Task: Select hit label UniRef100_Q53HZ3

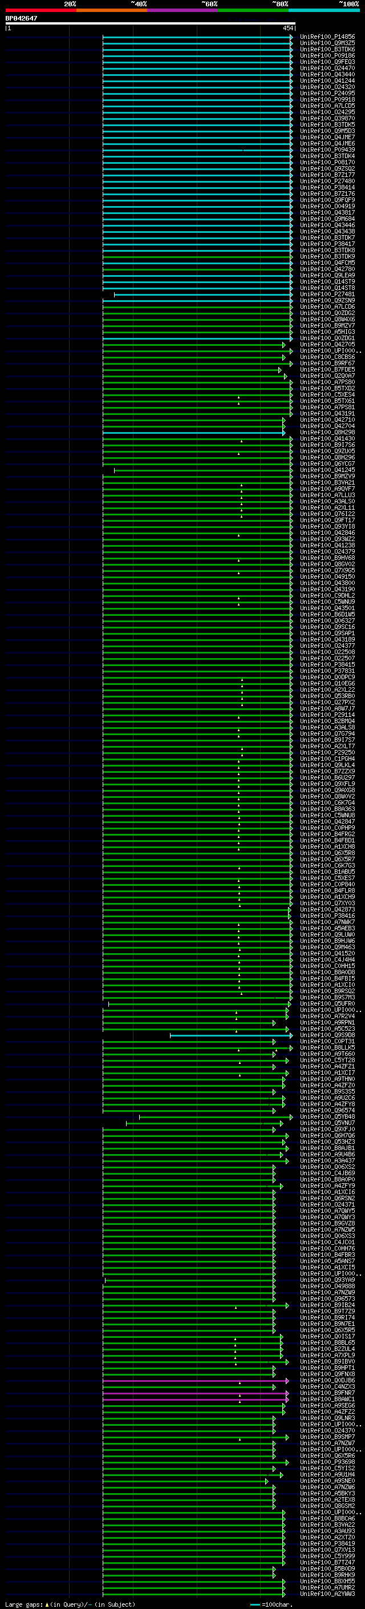Action: click(327, 1142)
